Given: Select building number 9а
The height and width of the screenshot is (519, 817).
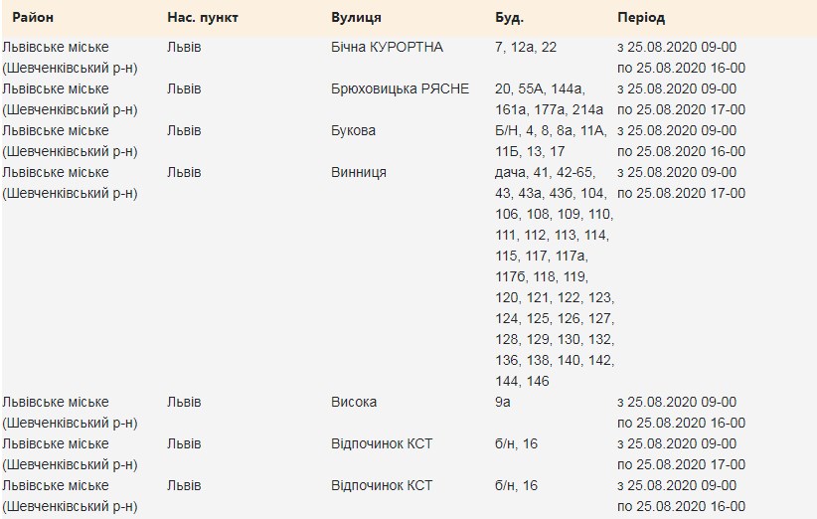Looking at the screenshot, I should pyautogui.click(x=503, y=403).
